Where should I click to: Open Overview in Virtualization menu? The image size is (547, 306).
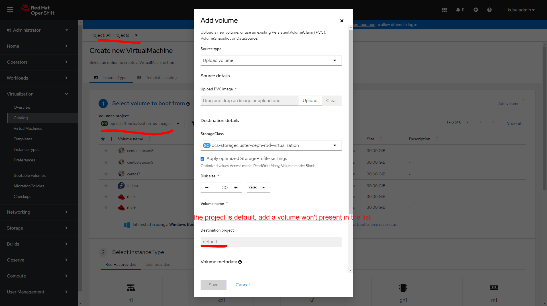(x=22, y=108)
